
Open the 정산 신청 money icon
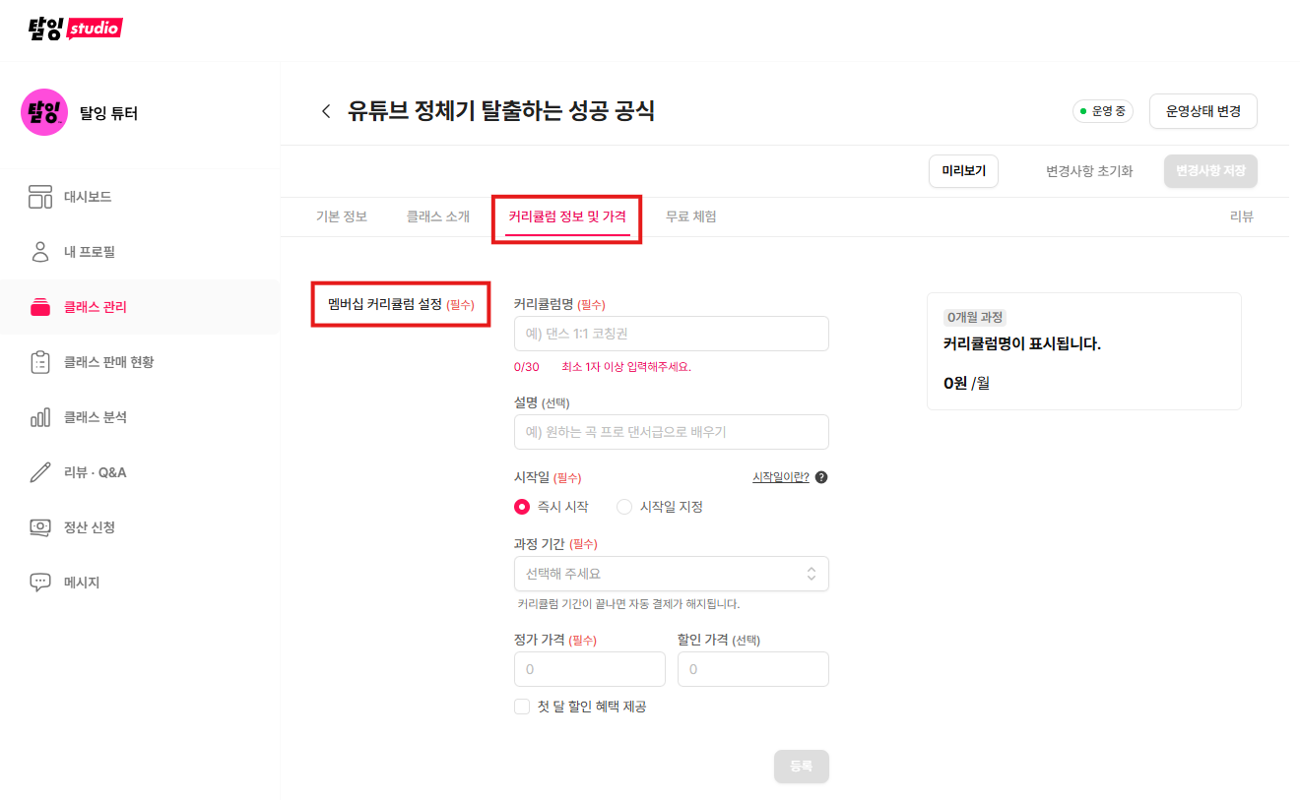40,527
